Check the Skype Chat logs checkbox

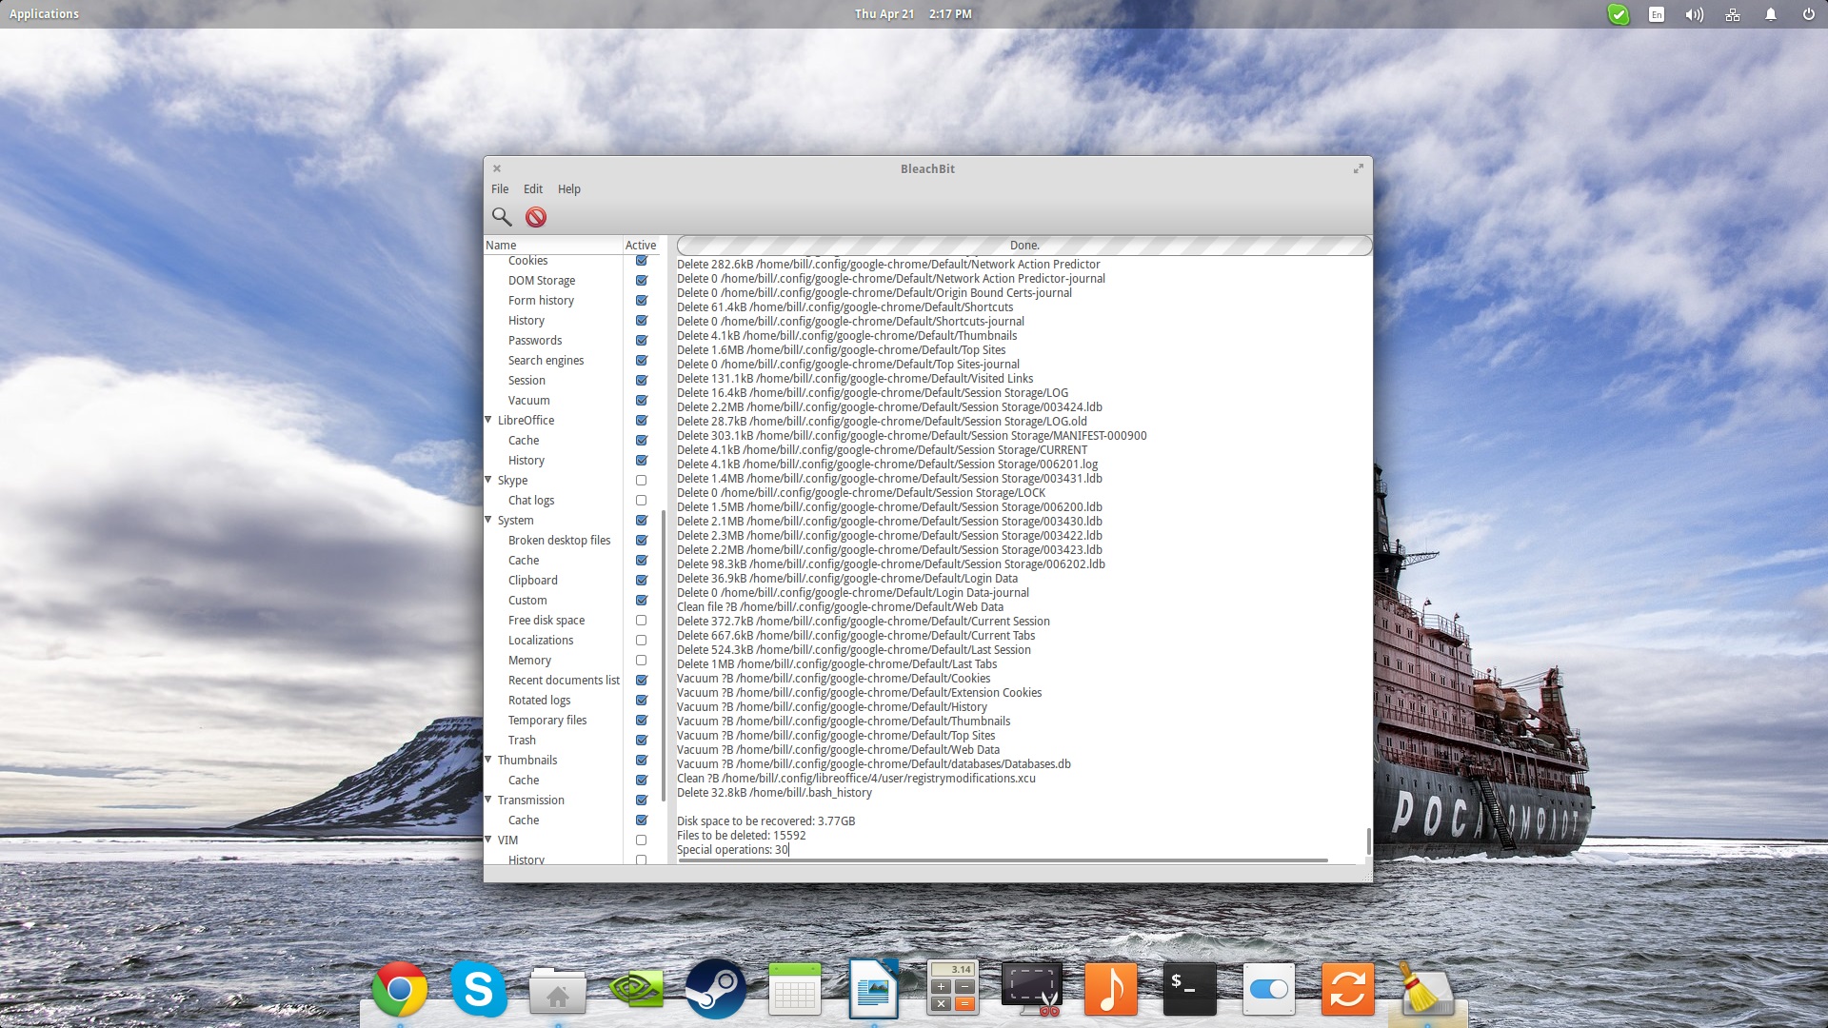click(642, 501)
